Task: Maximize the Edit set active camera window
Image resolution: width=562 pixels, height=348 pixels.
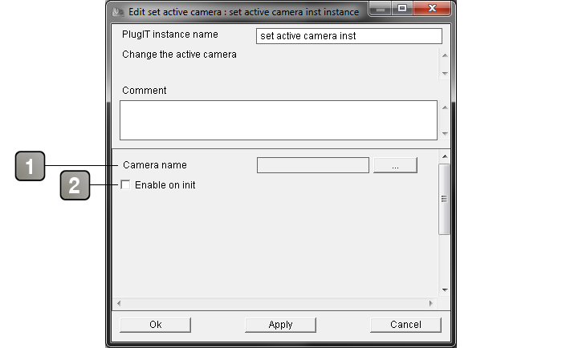Action: [402, 9]
